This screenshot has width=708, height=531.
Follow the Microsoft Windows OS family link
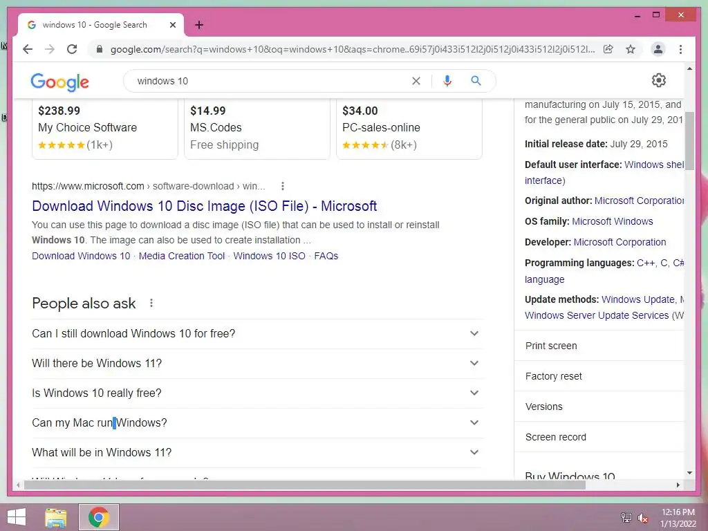tap(613, 221)
